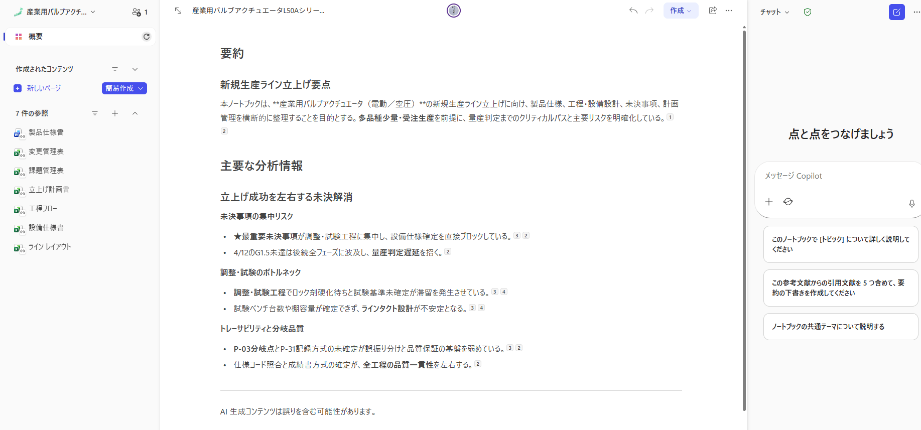Click citation 2 on 品質一貫性 bullet
The image size is (921, 430).
tap(478, 364)
